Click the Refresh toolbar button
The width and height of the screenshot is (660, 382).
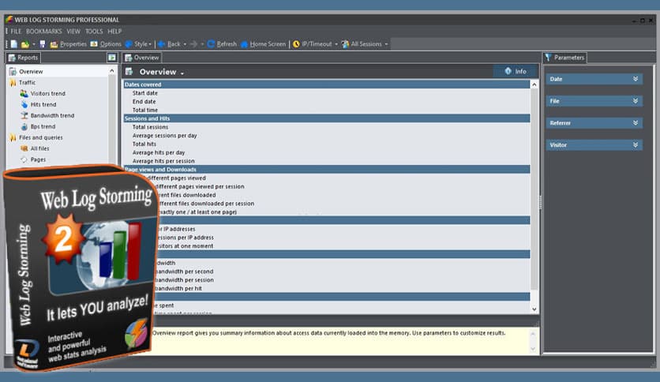click(222, 44)
